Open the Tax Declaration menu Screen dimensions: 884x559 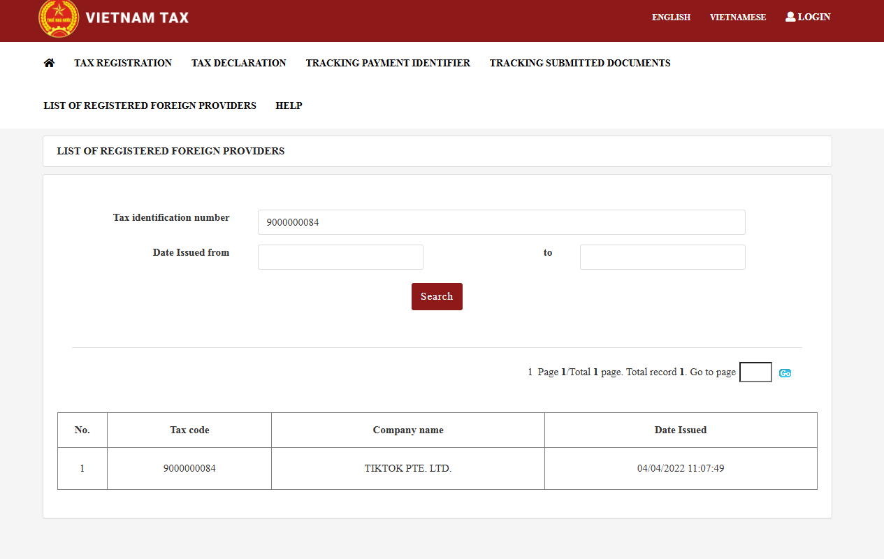point(238,63)
